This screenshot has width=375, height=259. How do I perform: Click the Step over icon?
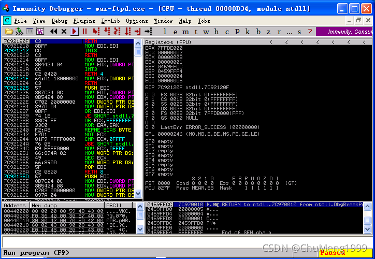coord(107,31)
